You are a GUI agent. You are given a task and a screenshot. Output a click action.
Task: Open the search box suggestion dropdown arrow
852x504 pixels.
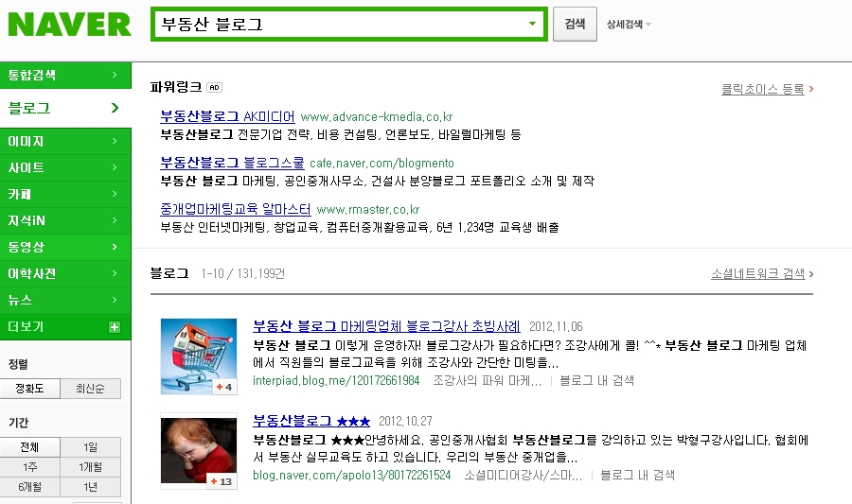[532, 24]
